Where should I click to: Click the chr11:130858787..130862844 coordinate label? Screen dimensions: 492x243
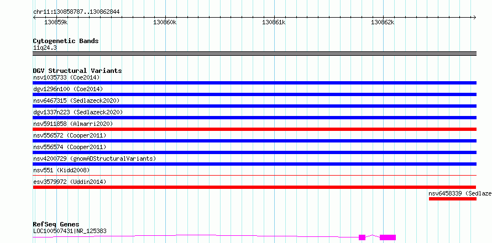tap(76, 12)
